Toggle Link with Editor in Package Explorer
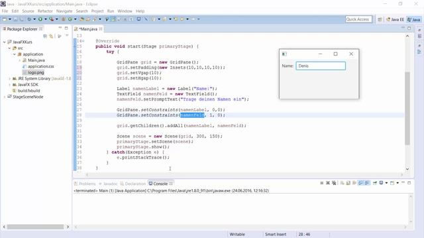Viewport: 424px width, 238px height. click(x=51, y=36)
